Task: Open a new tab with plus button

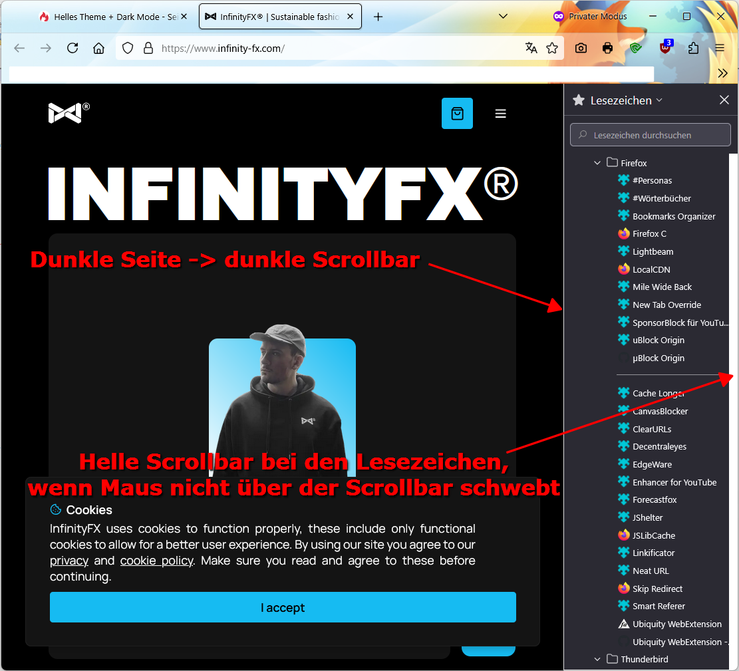Action: tap(378, 17)
